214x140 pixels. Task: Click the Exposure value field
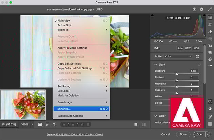pos(194,71)
